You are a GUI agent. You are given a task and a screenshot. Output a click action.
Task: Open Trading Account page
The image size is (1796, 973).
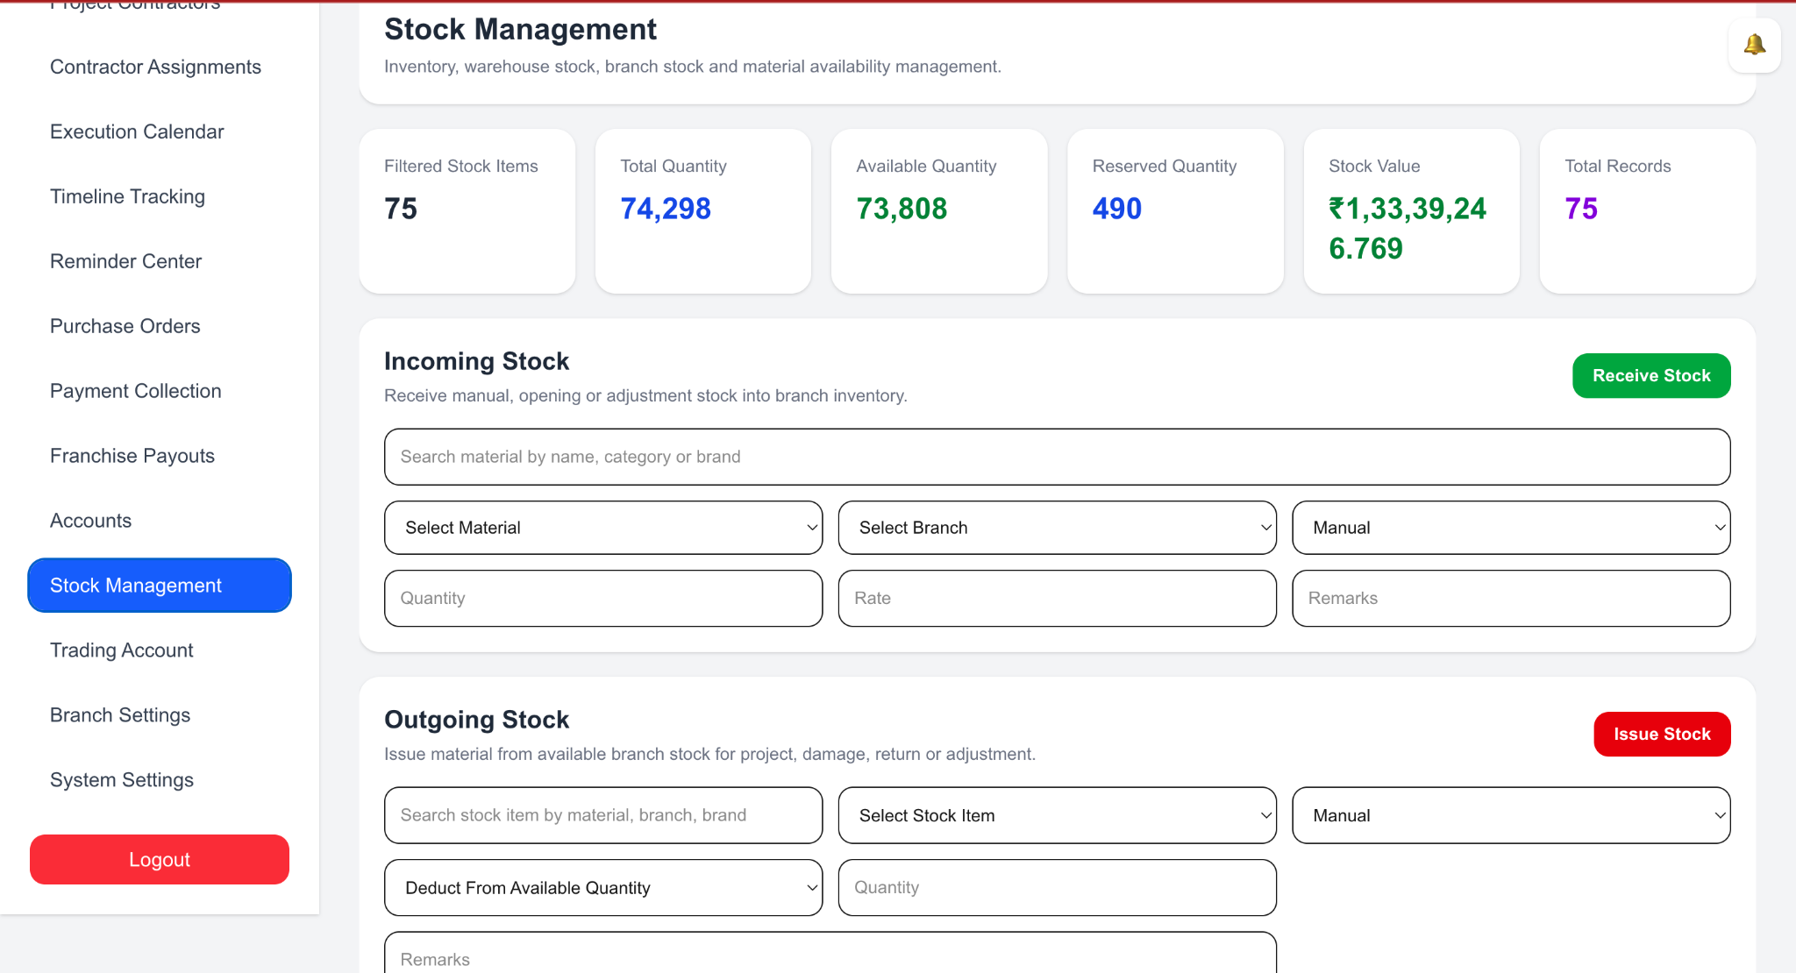coord(121,650)
